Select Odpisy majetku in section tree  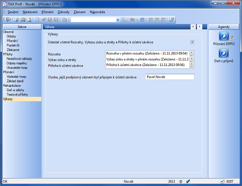(17, 63)
